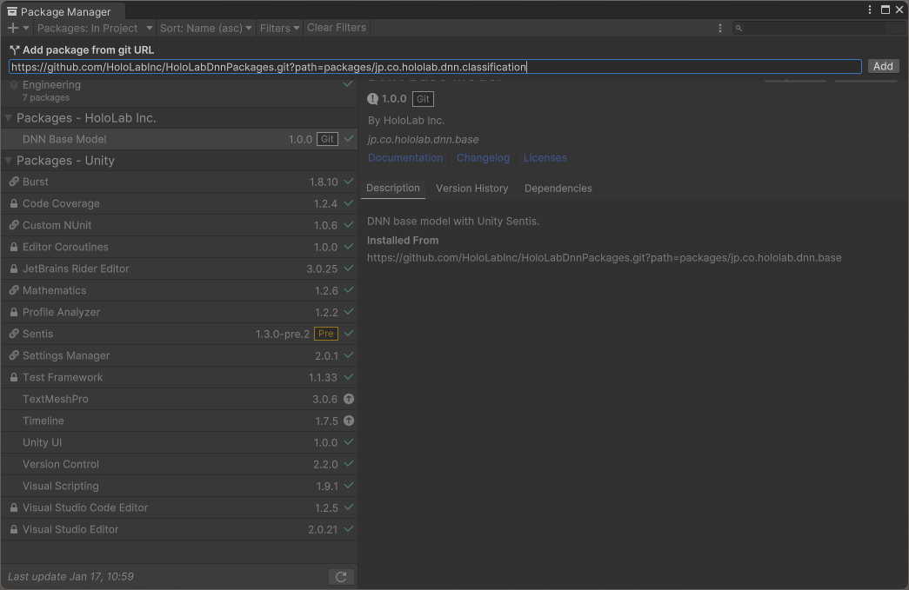The image size is (909, 590).
Task: Open the Documentation link
Action: [x=405, y=157]
